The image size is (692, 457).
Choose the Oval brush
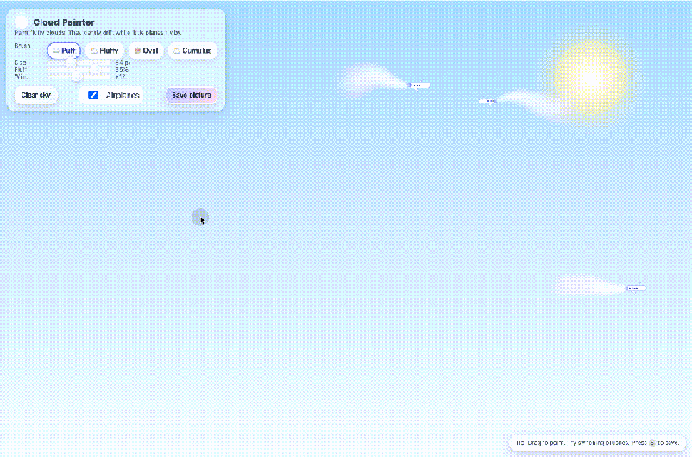pos(146,51)
